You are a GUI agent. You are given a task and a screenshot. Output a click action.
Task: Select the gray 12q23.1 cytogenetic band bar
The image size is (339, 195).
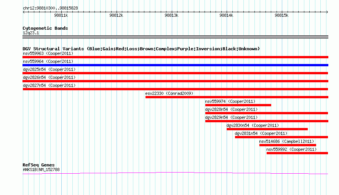[175, 37]
